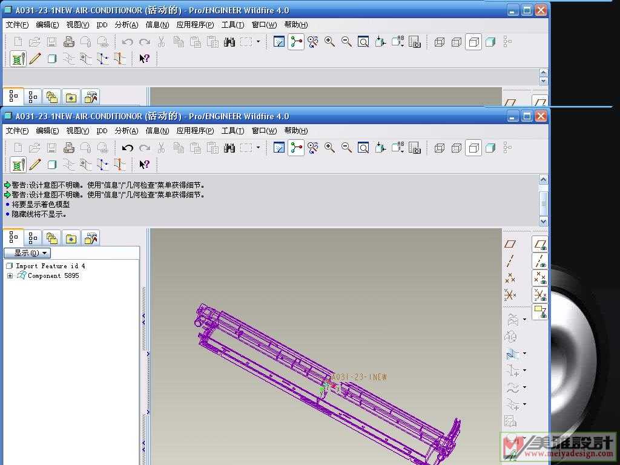Click the A031-23-1NEW label in the graphics area
Screen dimensions: 620x465
360,377
